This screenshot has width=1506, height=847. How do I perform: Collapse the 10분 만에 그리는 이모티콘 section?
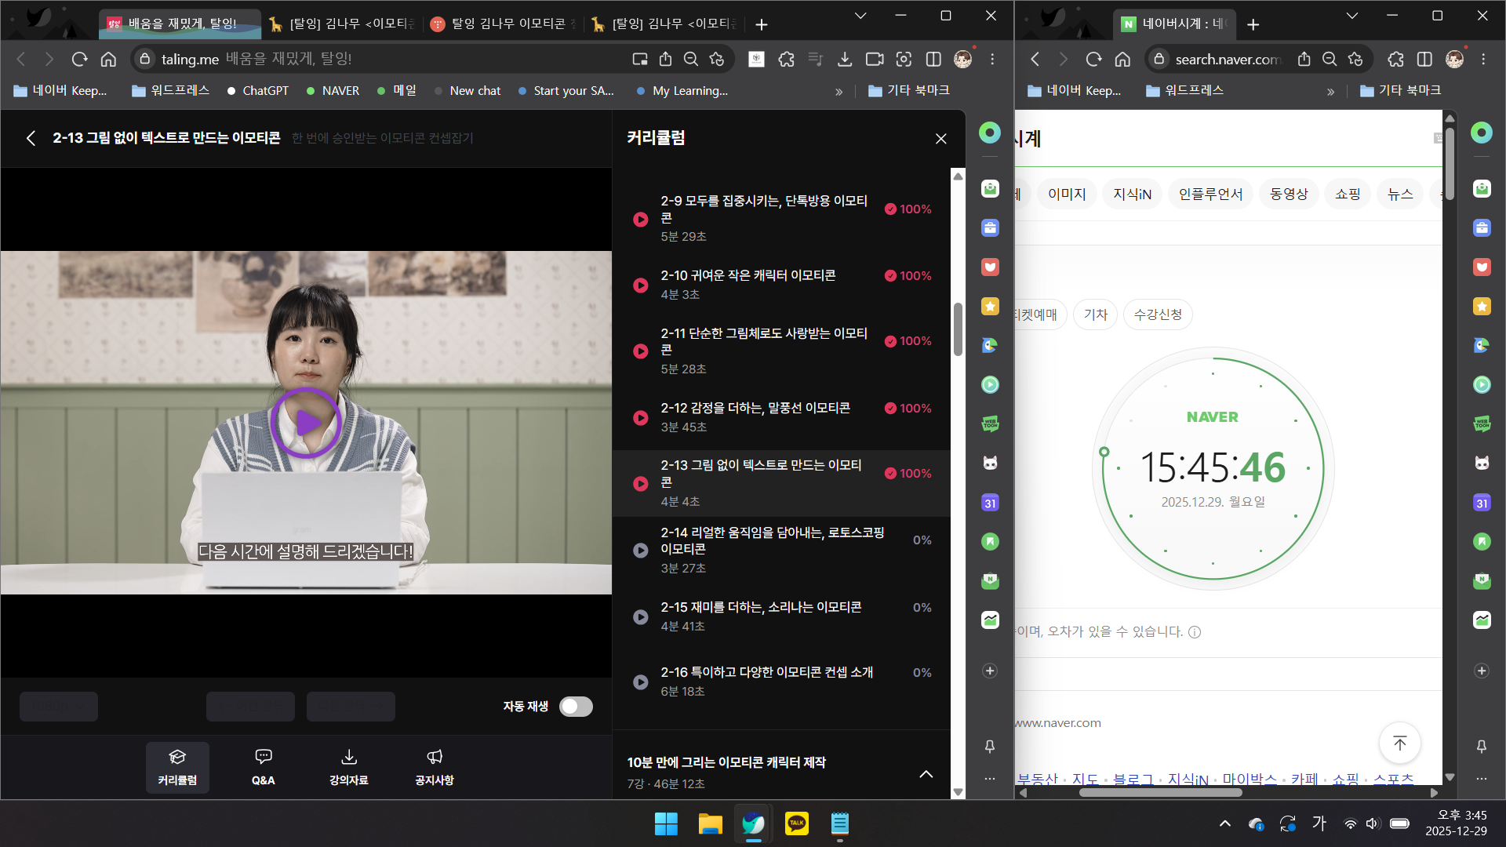[x=926, y=773]
